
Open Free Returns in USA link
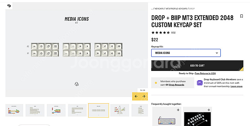coord(205,73)
